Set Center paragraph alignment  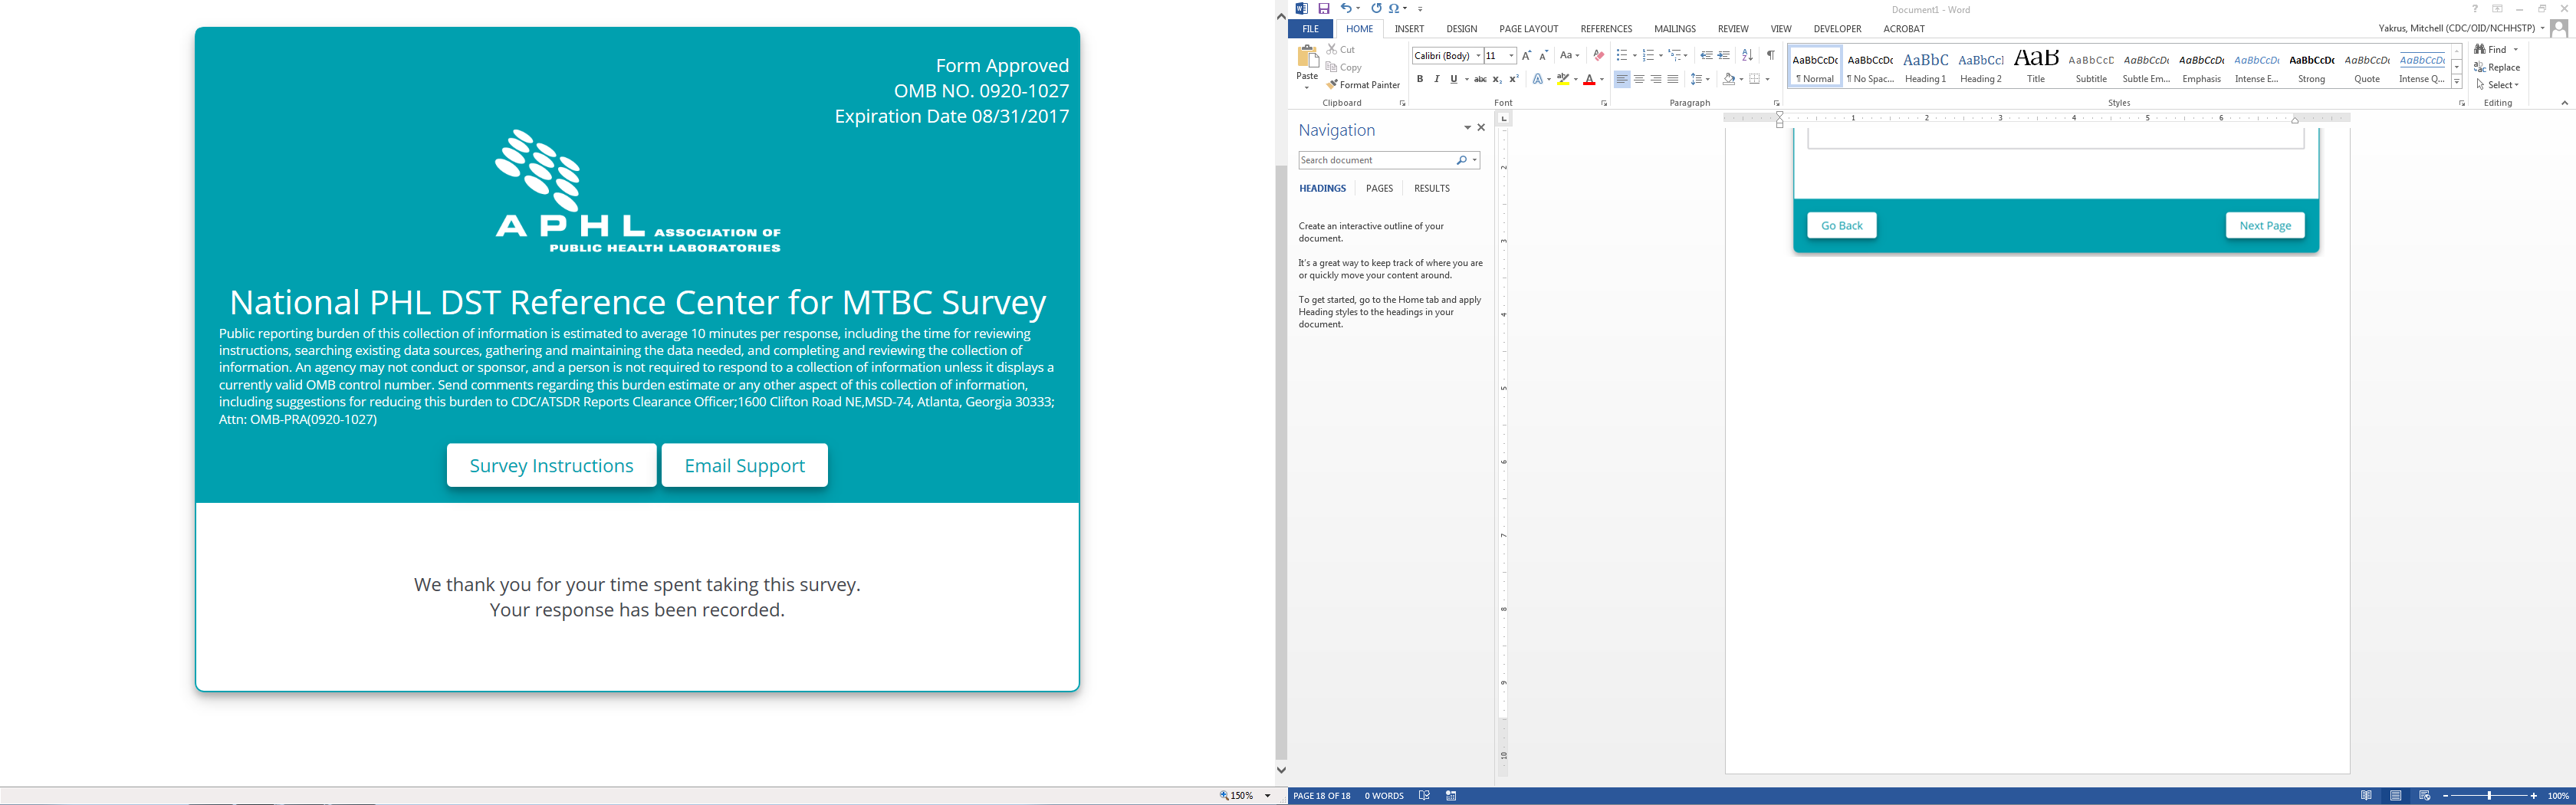(1639, 79)
